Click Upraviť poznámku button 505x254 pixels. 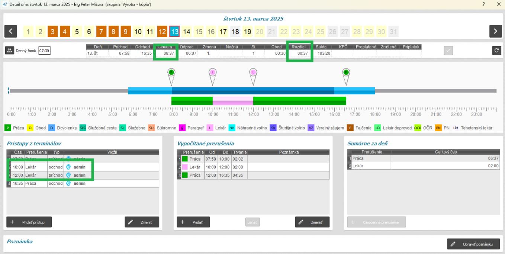[x=473, y=244]
